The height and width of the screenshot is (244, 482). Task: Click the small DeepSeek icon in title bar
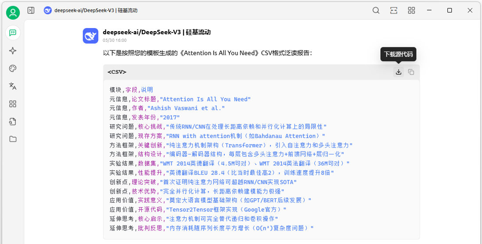(48, 11)
